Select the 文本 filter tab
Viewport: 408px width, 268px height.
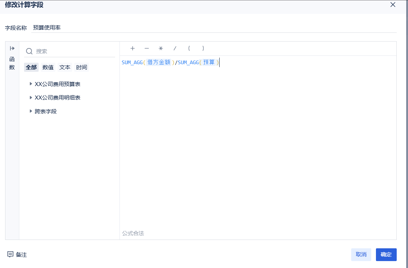[65, 67]
